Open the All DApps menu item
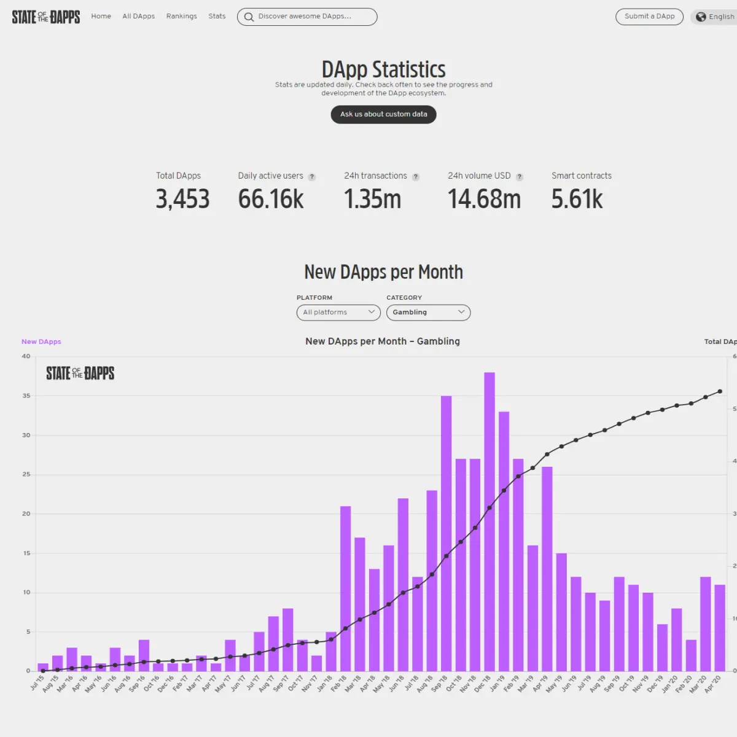The image size is (737, 737). (x=139, y=17)
